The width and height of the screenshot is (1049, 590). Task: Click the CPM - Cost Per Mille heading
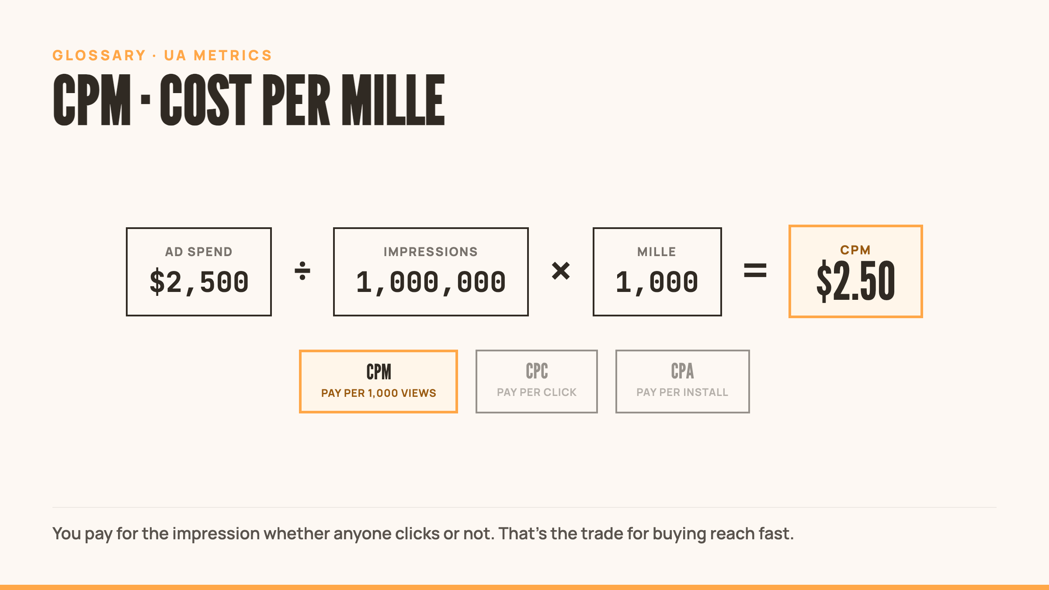point(249,100)
